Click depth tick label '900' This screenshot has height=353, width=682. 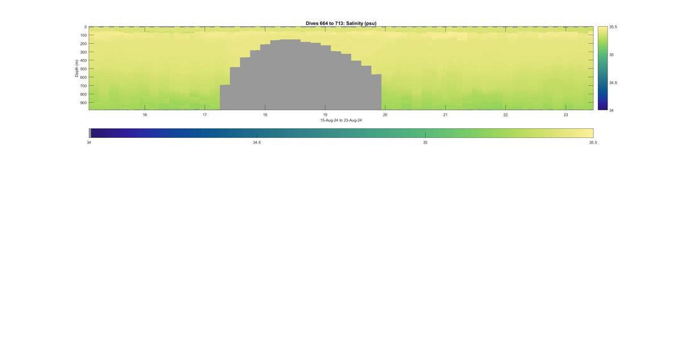[x=83, y=103]
